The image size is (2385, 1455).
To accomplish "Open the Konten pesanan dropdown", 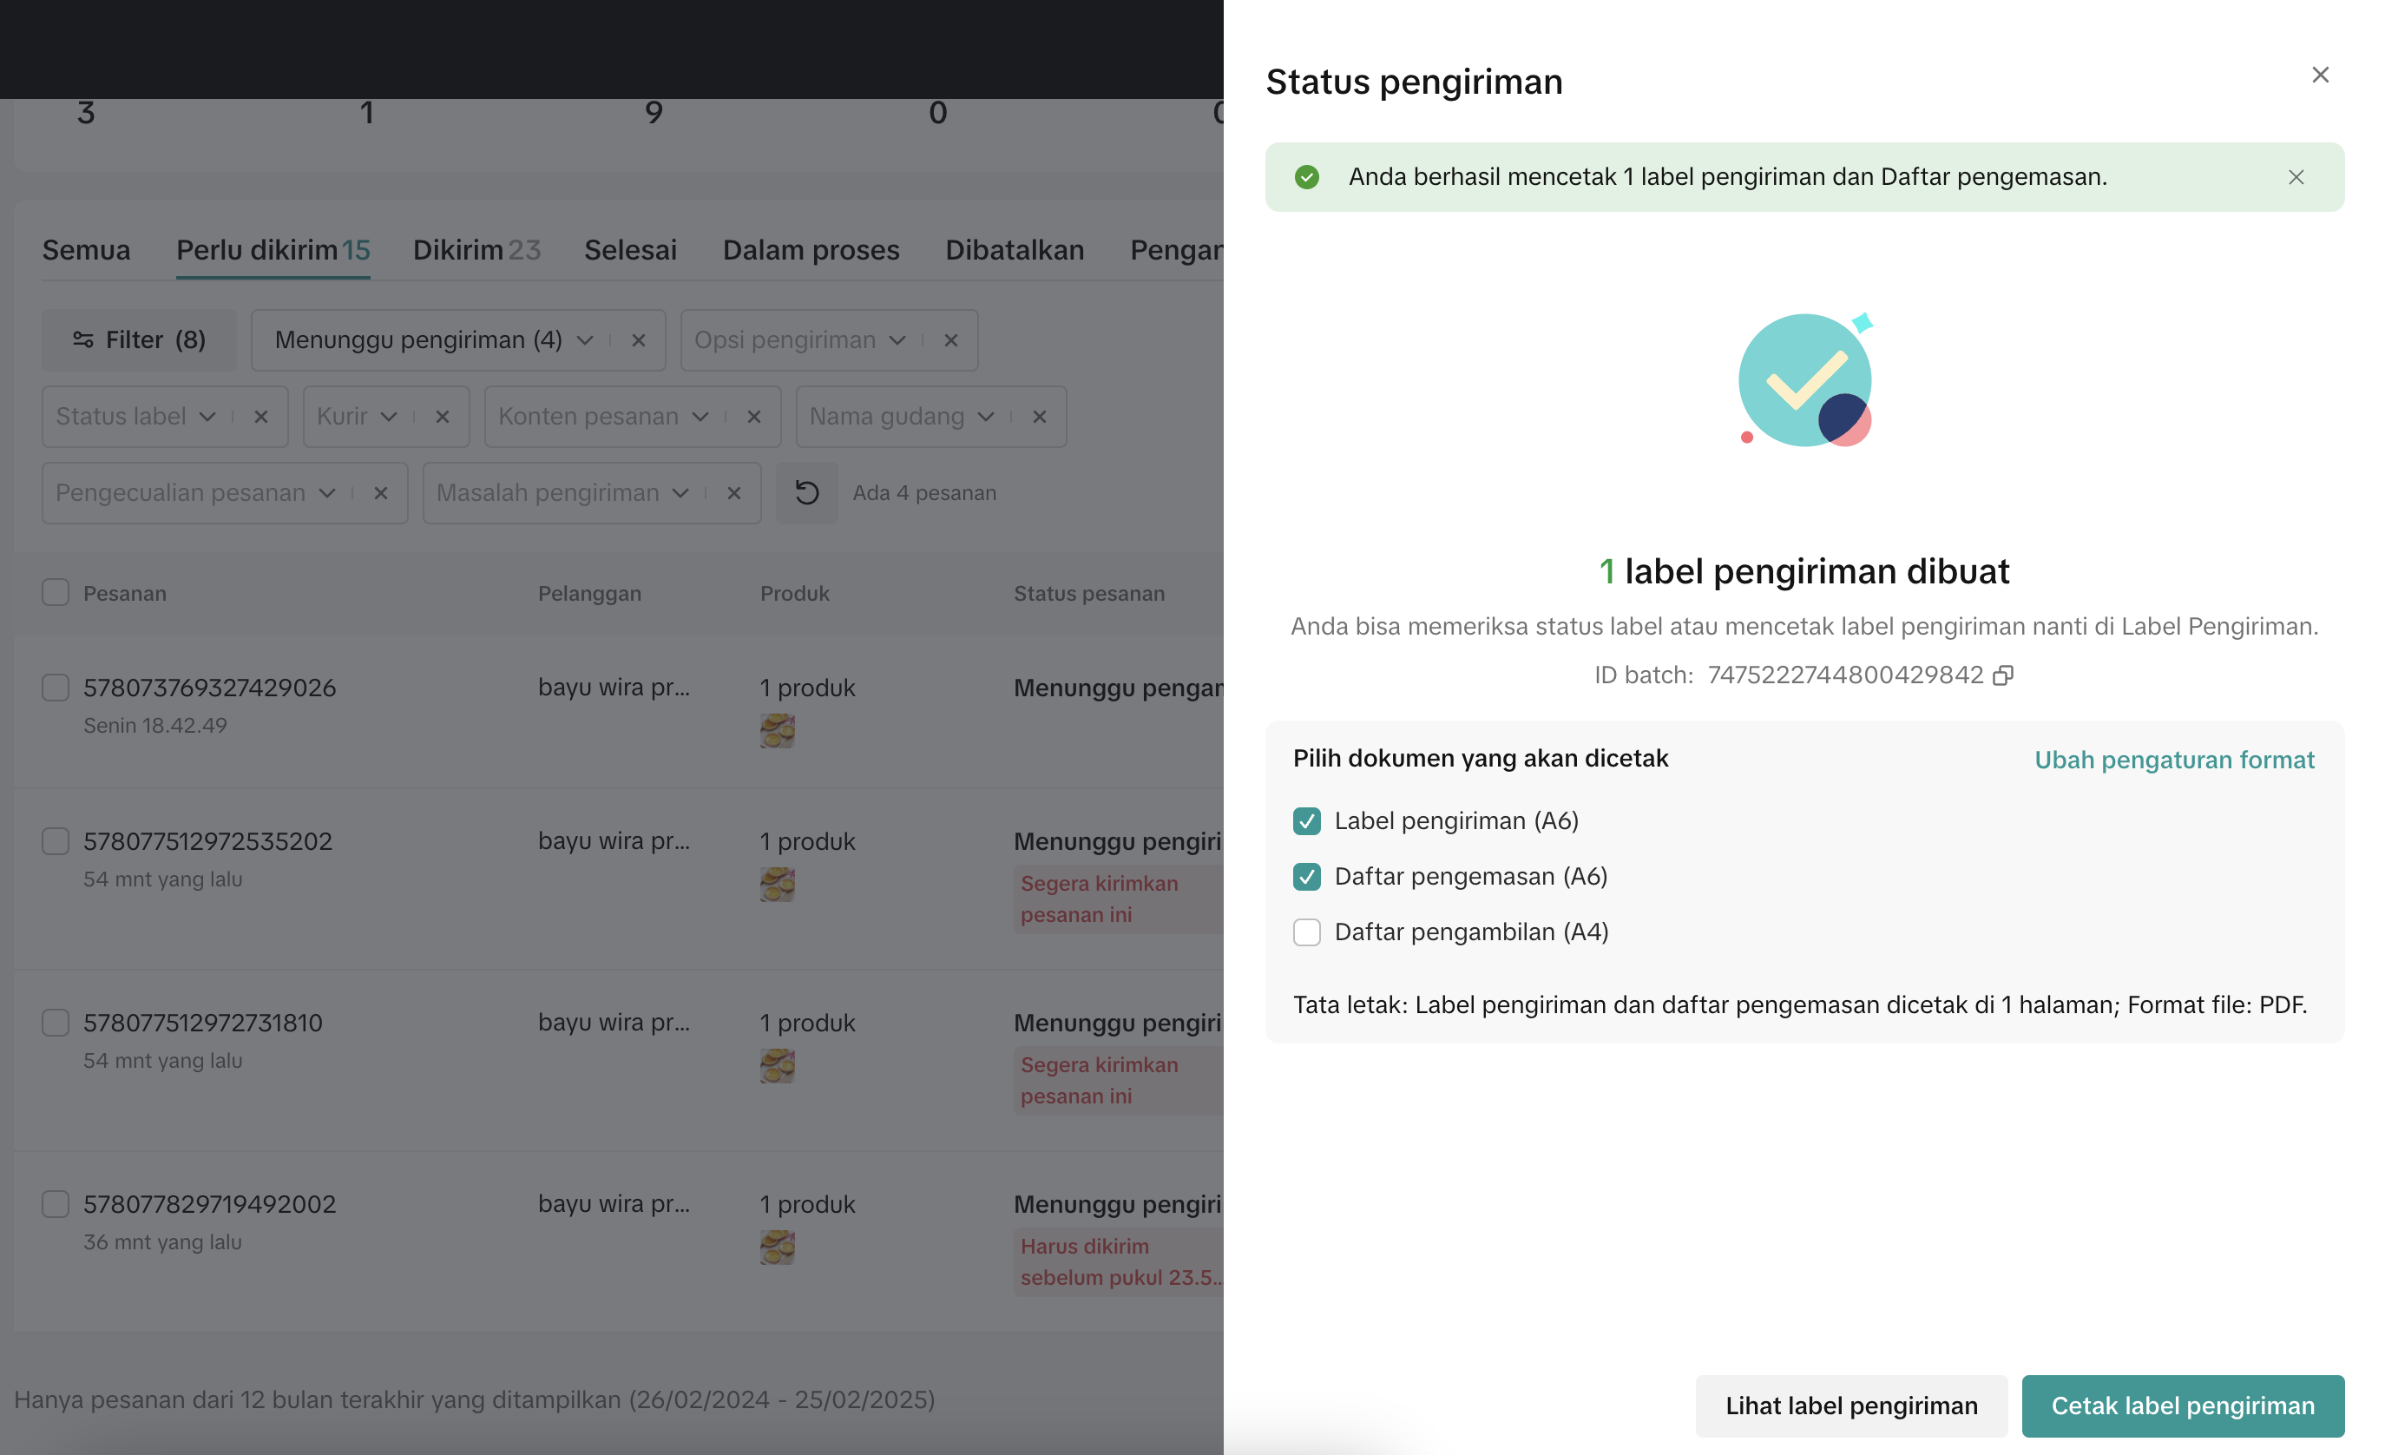I will click(x=603, y=418).
